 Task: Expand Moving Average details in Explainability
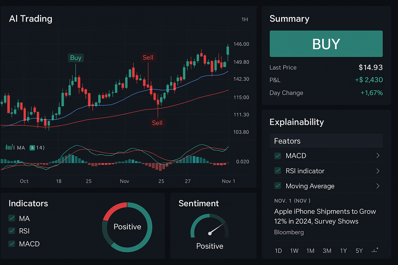[378, 186]
